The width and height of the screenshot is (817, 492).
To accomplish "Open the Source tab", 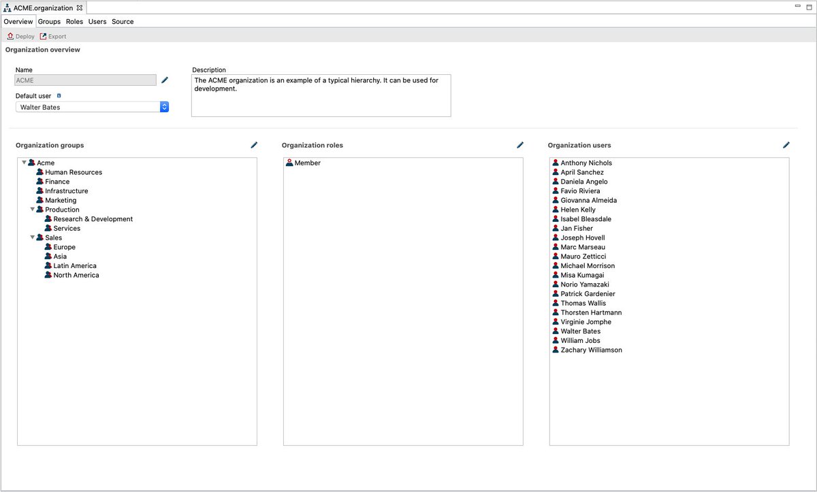I will click(123, 21).
